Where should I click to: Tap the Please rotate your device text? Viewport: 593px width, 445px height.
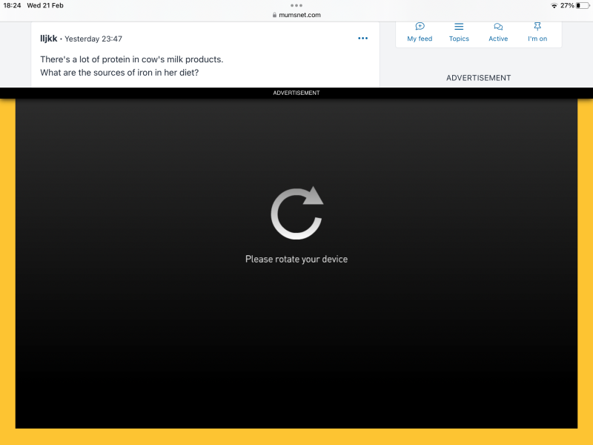296,260
